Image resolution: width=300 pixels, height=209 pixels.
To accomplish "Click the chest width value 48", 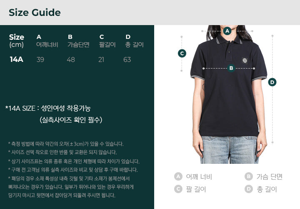I will pyautogui.click(x=71, y=60).
